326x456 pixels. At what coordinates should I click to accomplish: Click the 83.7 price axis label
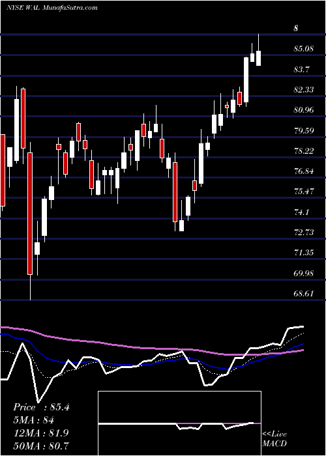pos(302,69)
